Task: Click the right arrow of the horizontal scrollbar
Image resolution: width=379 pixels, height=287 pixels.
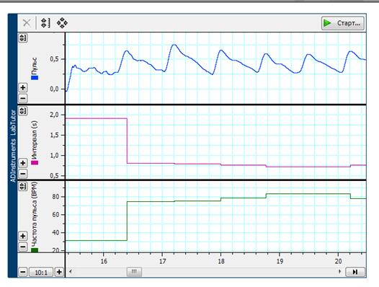Action: coord(339,272)
